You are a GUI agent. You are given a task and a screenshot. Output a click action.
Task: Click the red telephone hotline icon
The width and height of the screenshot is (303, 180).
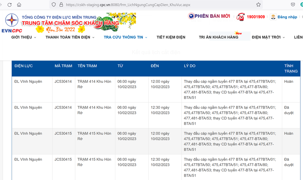click(x=241, y=17)
